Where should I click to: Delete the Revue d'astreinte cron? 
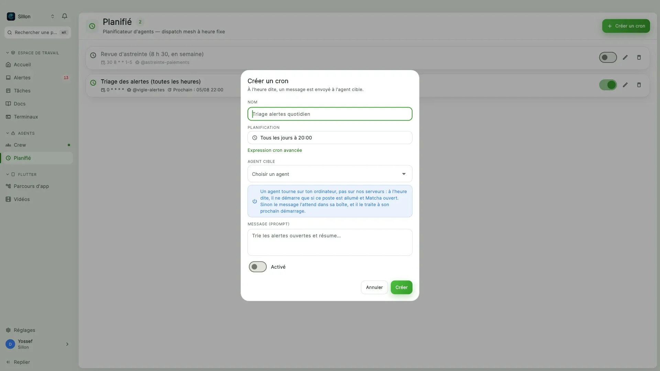(639, 57)
